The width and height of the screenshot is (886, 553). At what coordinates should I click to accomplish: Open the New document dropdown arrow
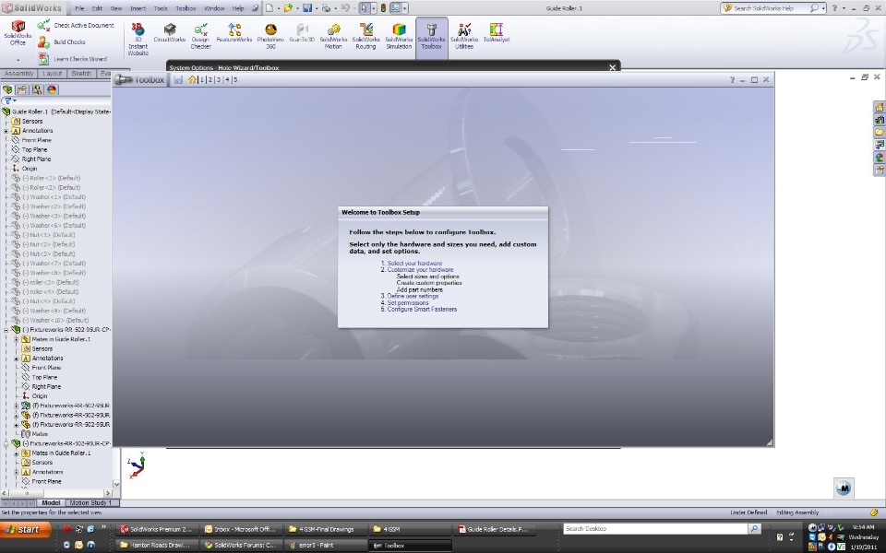278,8
